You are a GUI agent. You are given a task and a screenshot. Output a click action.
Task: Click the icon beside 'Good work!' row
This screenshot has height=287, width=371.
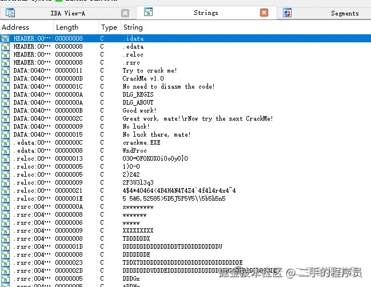coord(6,111)
